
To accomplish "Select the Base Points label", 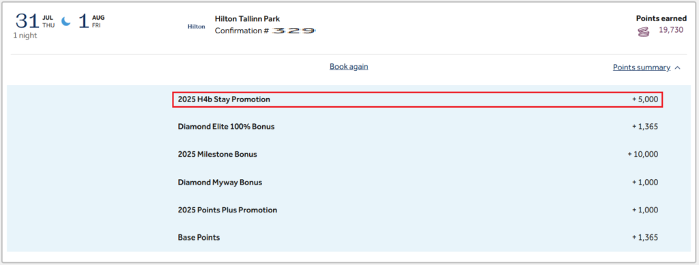I will [x=199, y=238].
